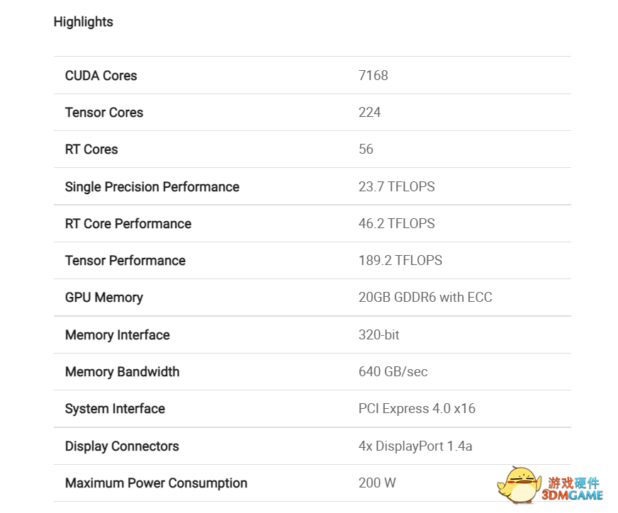This screenshot has width=618, height=513.
Task: Click the GPU Memory label
Action: 103,298
